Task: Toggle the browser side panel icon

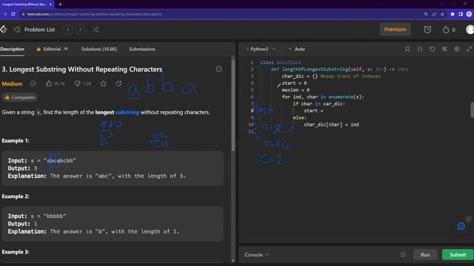Action: [x=461, y=14]
